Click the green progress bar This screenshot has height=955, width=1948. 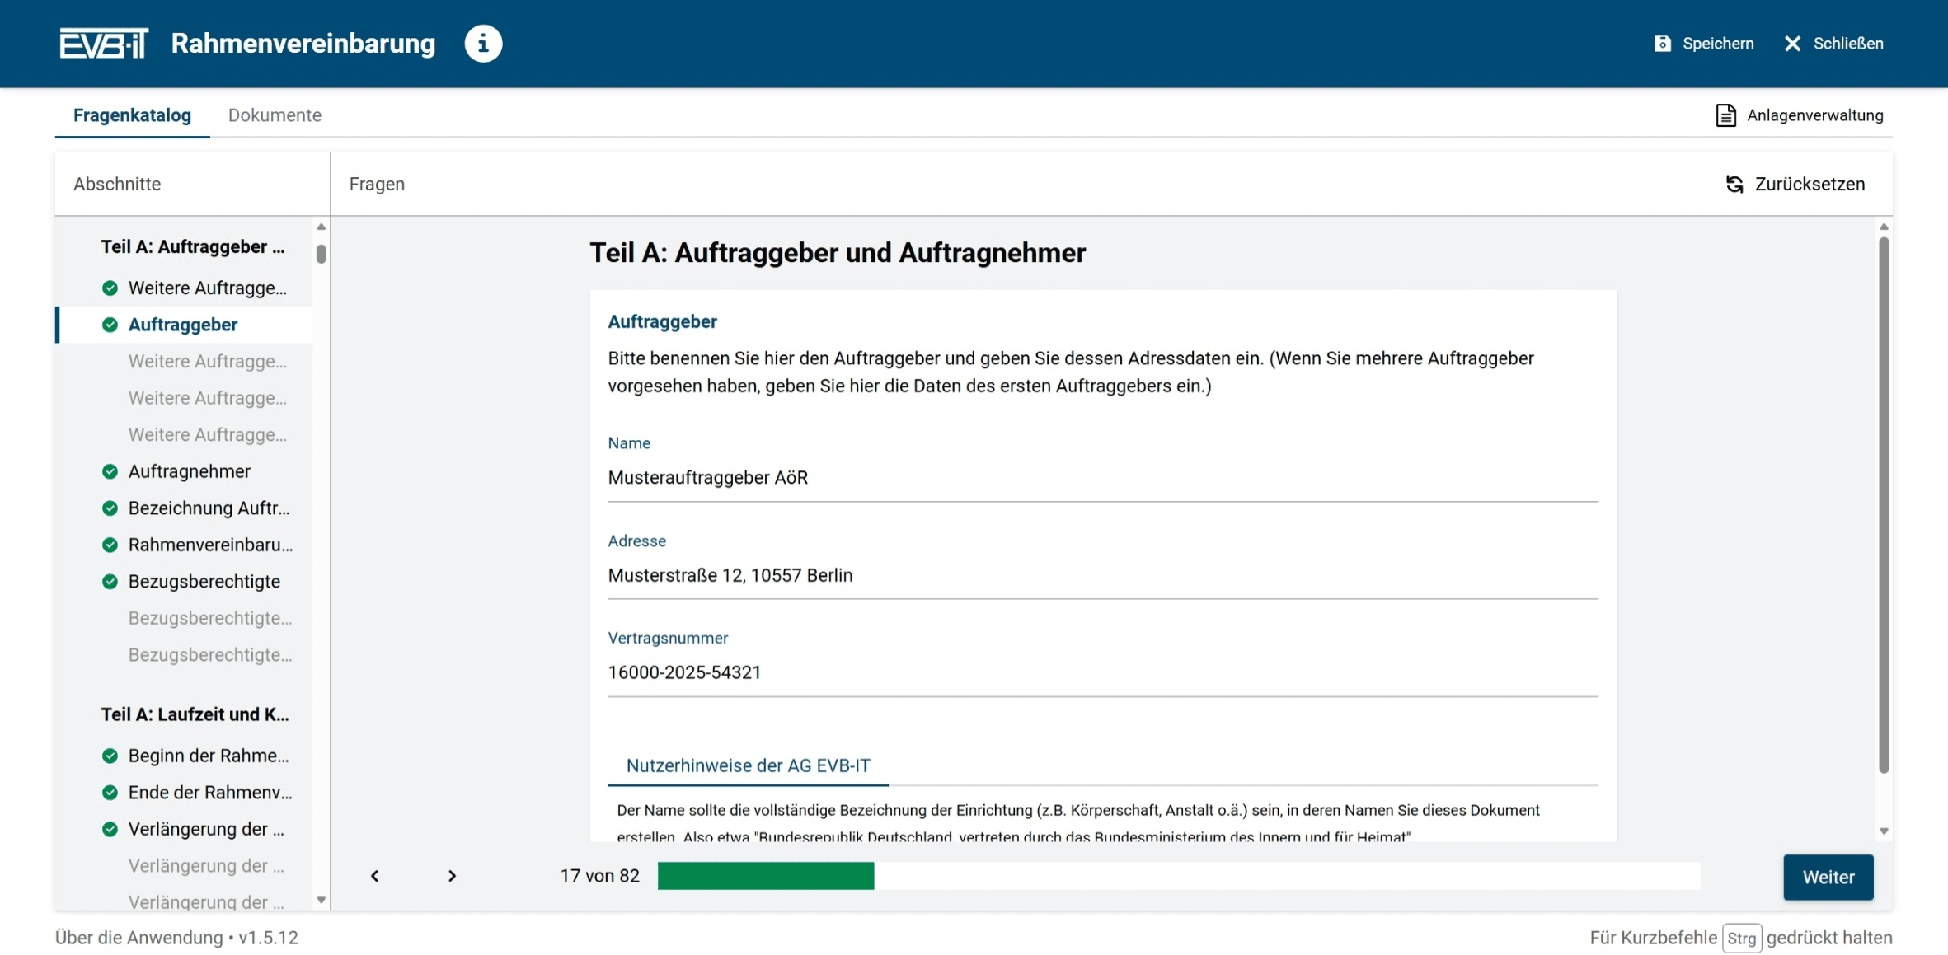click(765, 876)
